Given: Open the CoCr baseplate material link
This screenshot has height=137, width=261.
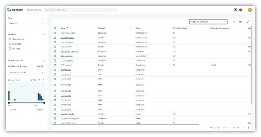Looking at the screenshot, I should tap(67, 60).
